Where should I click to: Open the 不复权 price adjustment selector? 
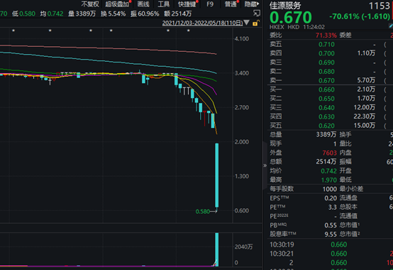tap(90, 4)
